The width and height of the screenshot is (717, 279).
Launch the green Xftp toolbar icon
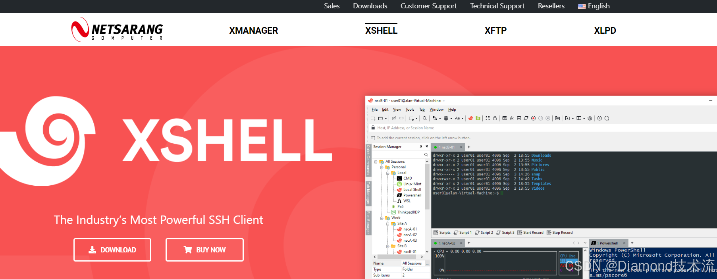[478, 118]
